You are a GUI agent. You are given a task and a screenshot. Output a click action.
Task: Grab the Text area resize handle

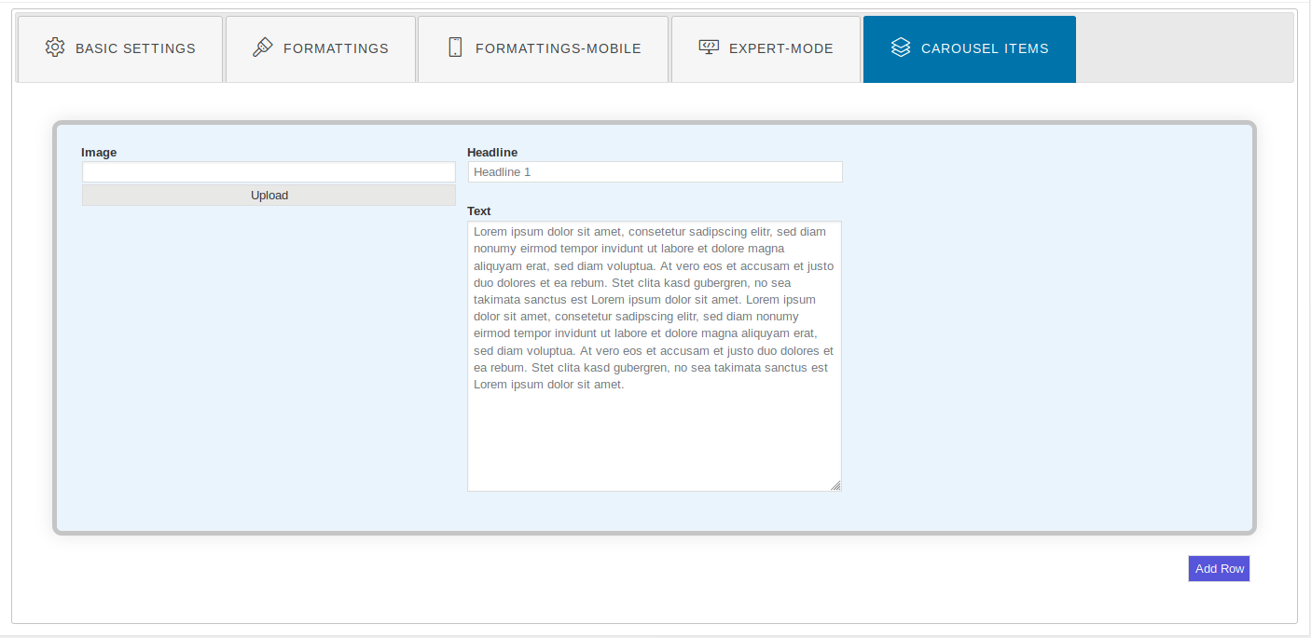pos(835,485)
